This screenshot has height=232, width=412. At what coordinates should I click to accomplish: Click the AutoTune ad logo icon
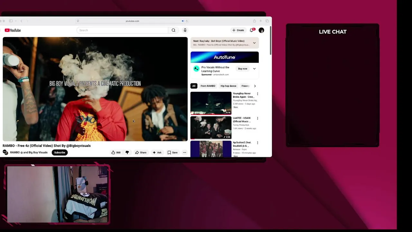click(x=196, y=69)
